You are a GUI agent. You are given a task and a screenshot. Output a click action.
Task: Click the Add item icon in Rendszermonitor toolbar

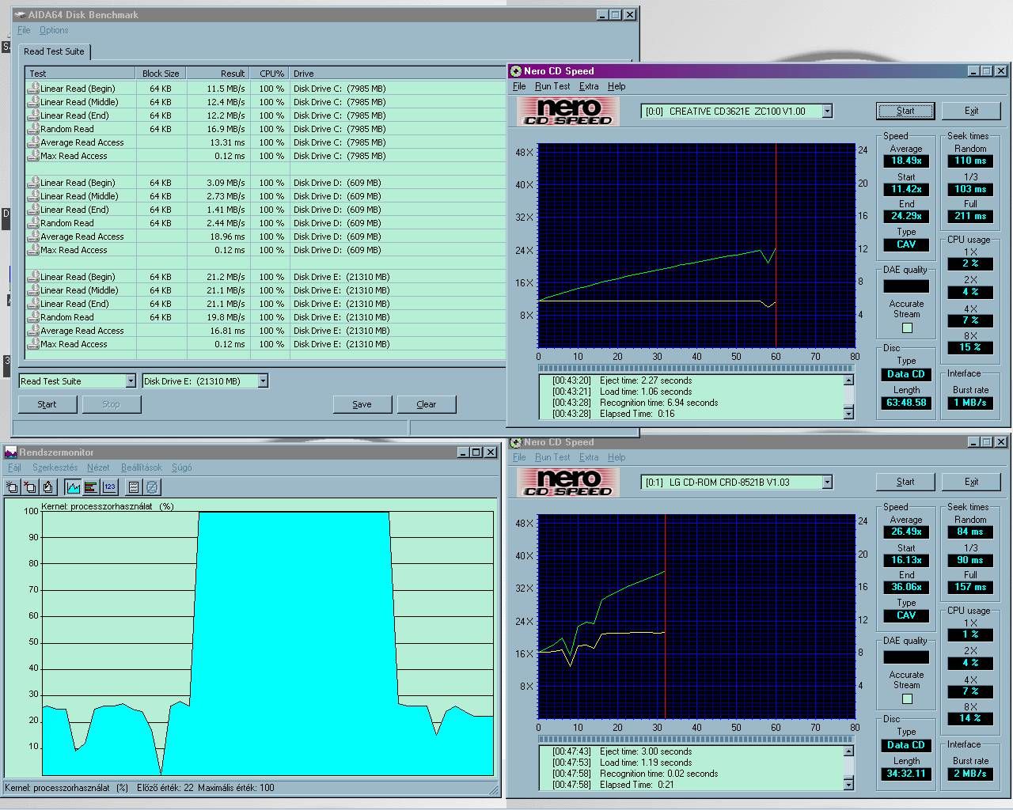click(x=12, y=487)
